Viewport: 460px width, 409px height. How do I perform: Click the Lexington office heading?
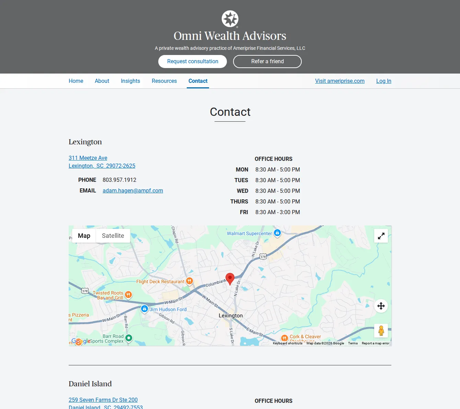(85, 142)
